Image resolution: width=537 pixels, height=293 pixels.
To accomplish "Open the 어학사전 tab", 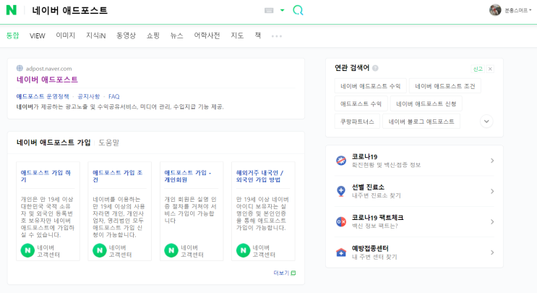I will (x=207, y=35).
